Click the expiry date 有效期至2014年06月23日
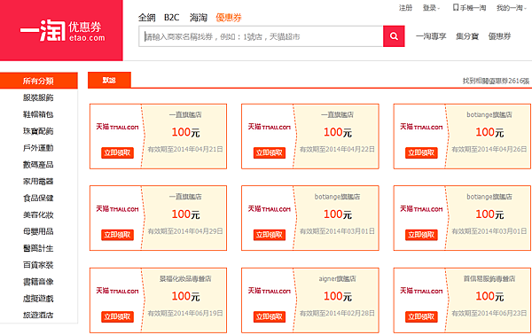Screen dimensions: 532x335 point(489,314)
